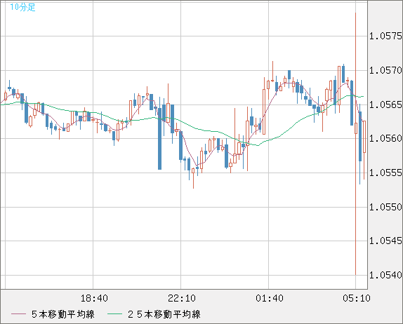The width and height of the screenshot is (403, 324).
Task: Click the 10分足 timeframe label
Action: 22,7
